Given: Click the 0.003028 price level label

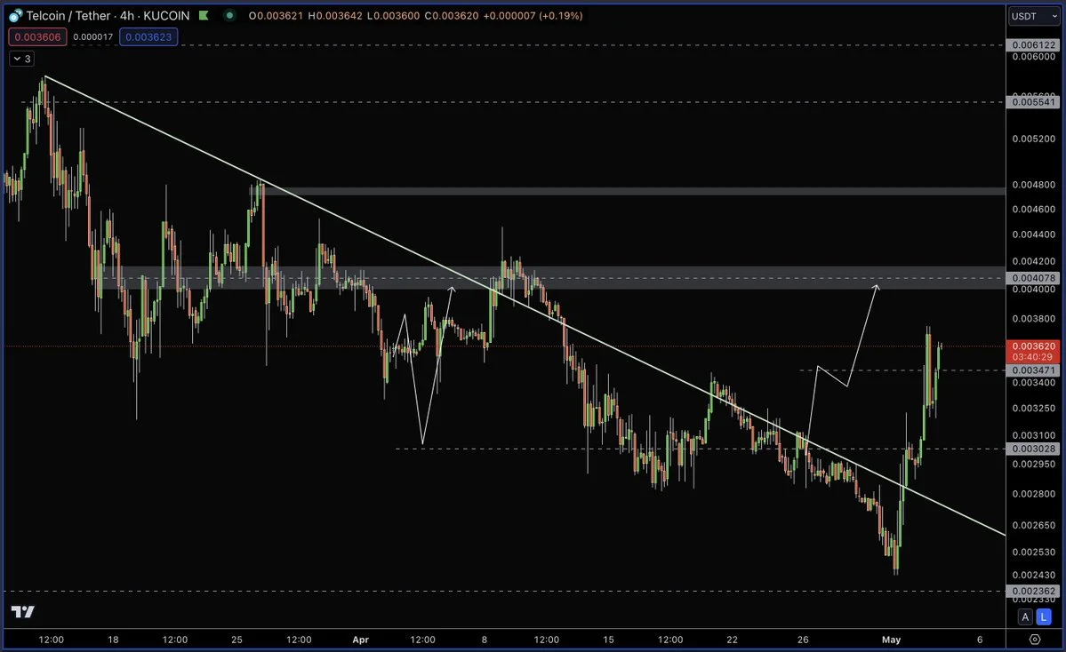Looking at the screenshot, I should coord(1033,449).
